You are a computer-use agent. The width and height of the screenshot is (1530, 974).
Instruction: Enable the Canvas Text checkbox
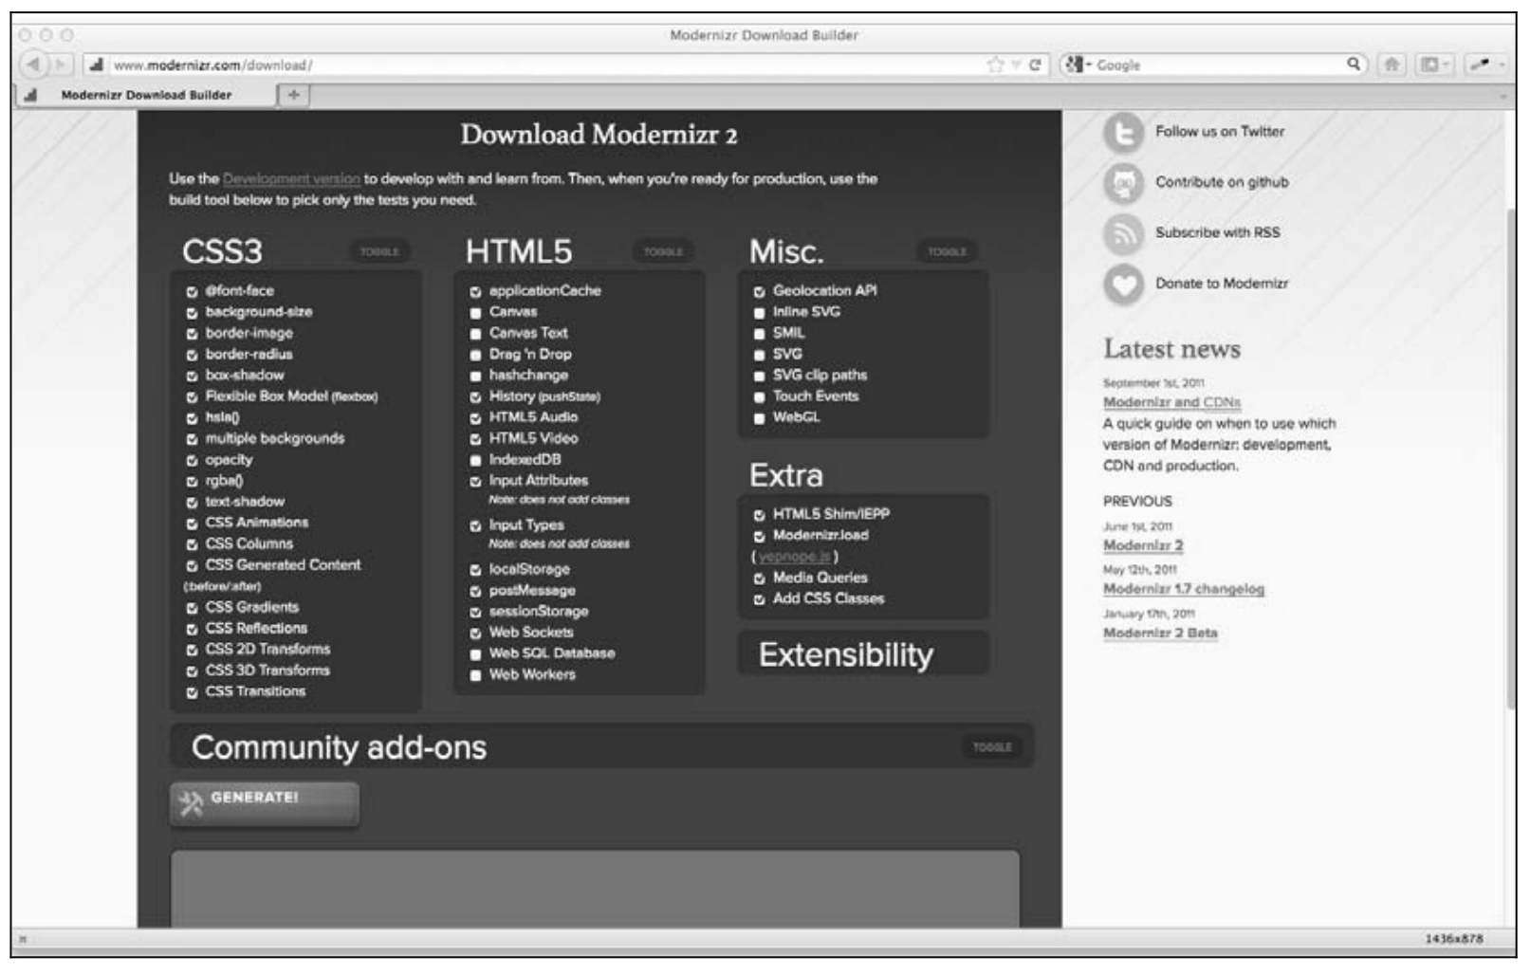pyautogui.click(x=475, y=334)
